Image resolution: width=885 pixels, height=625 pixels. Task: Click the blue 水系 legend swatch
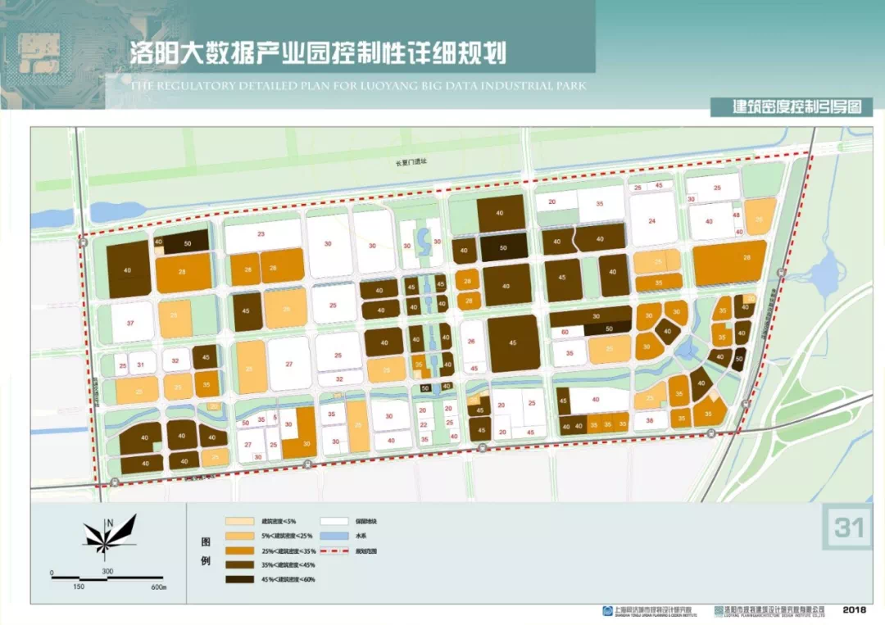334,536
